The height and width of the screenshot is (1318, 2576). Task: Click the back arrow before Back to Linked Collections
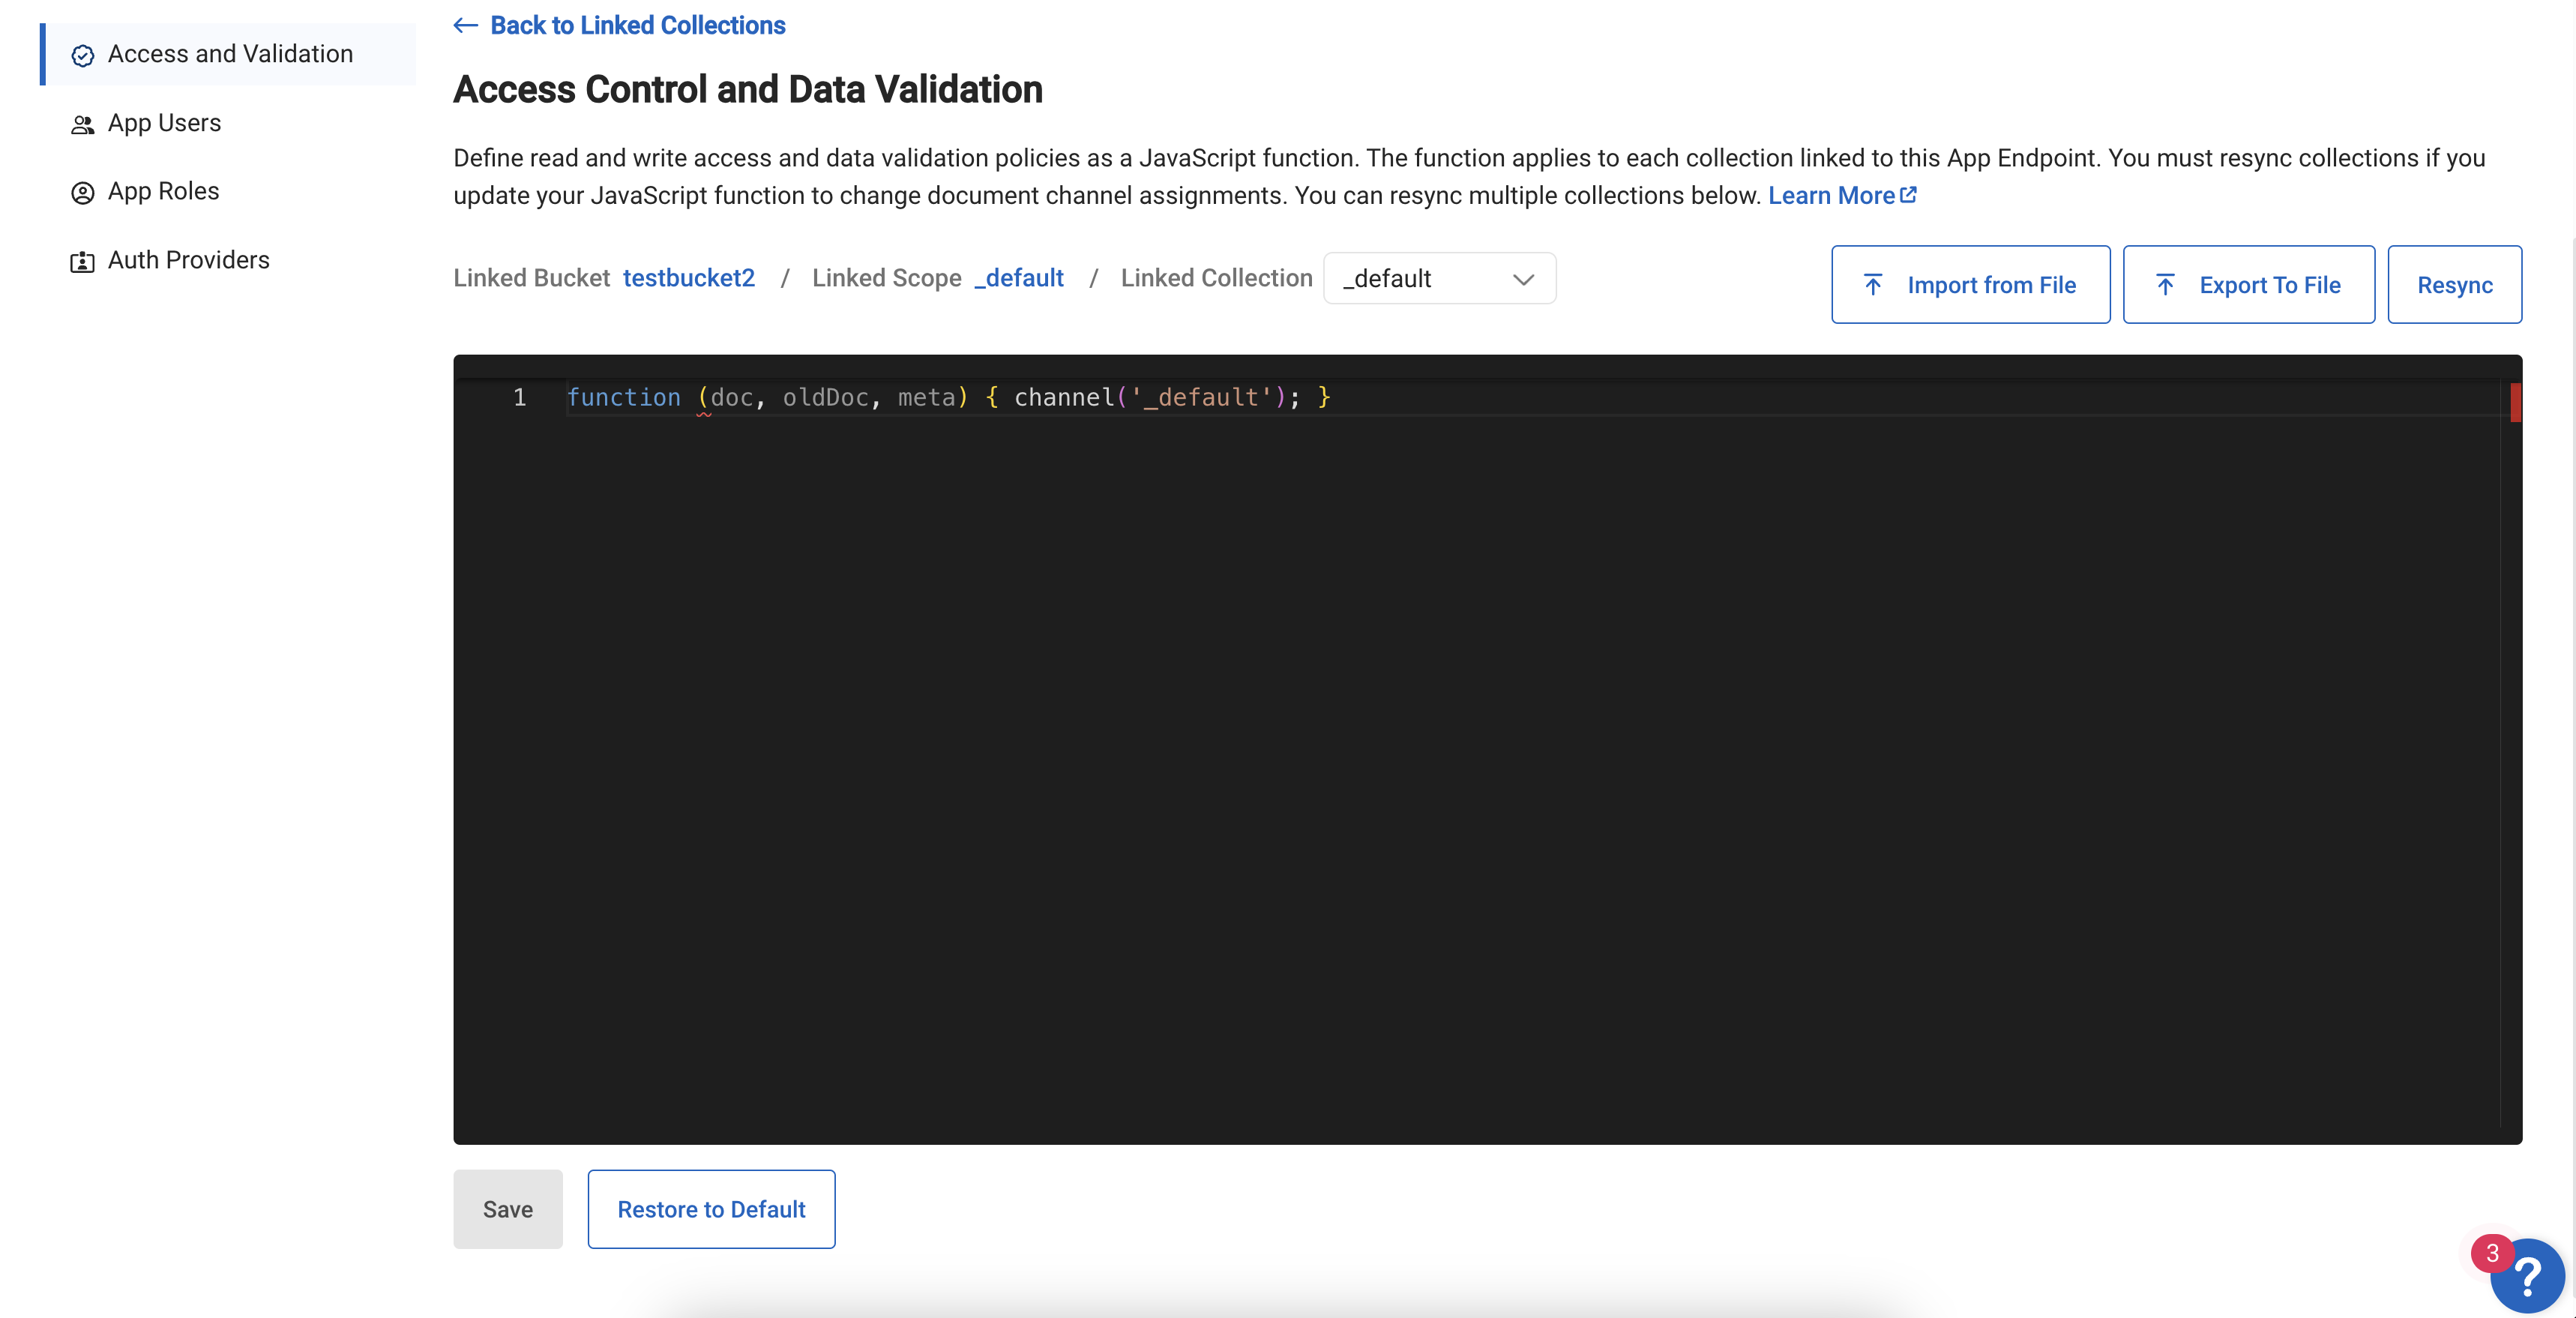pyautogui.click(x=465, y=25)
